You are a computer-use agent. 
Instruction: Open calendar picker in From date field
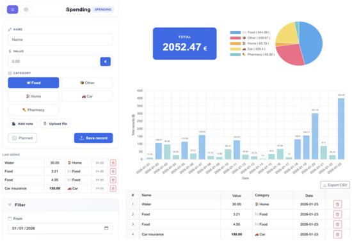pos(106,228)
